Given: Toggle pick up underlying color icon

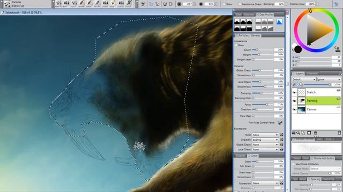Looking at the screenshot, I should click(x=297, y=84).
